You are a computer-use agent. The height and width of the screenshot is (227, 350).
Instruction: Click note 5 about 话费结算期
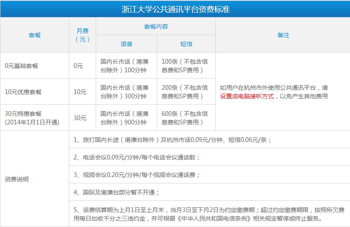tap(209, 214)
